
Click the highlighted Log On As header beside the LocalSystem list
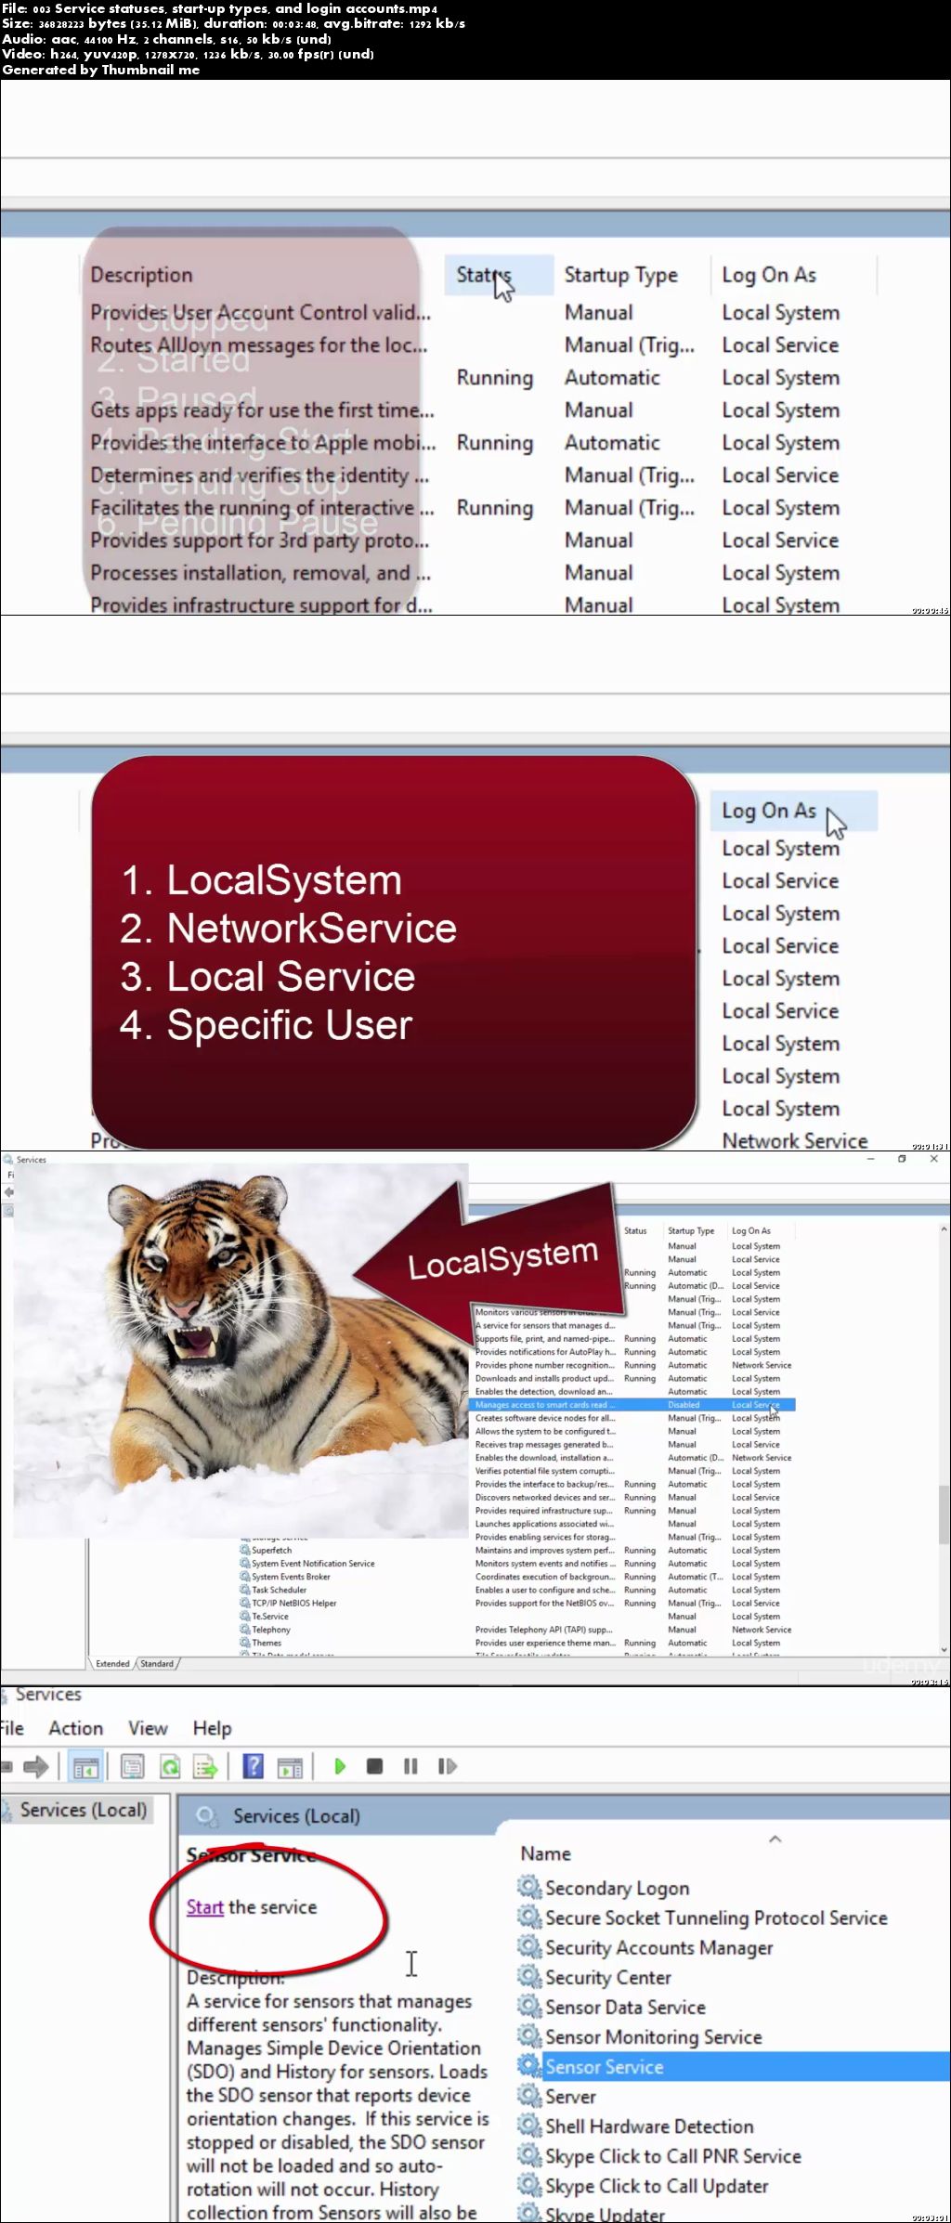click(794, 811)
